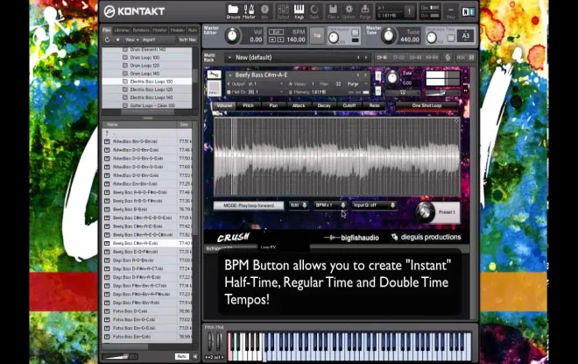Click the Master Vol knob
The image size is (578, 364).
click(x=232, y=36)
